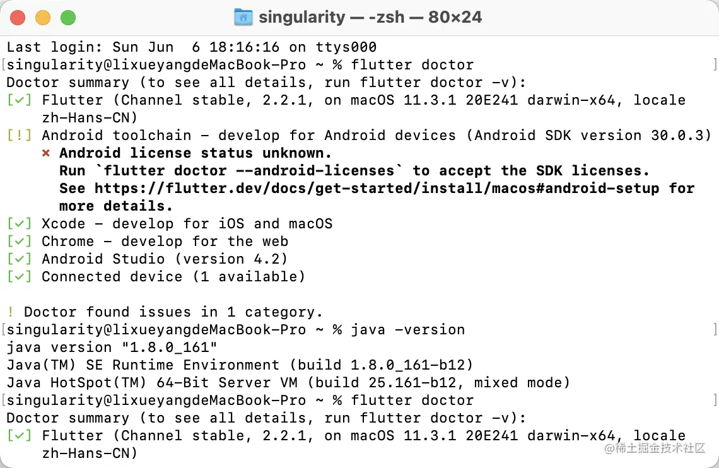
Task: Click the green zoom button
Action: tap(68, 18)
